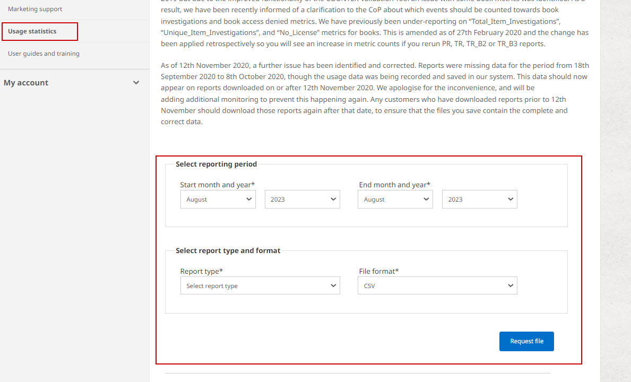The height and width of the screenshot is (382, 631).
Task: Click the Select reporting period heading
Action: coord(216,164)
